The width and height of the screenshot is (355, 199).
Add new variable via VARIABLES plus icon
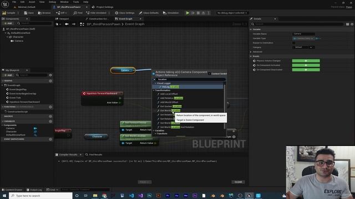coord(50,121)
